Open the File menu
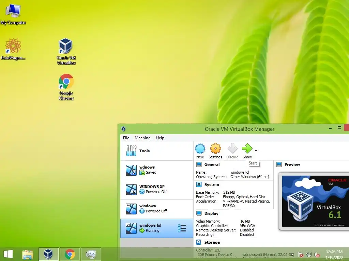The image size is (349, 261). 126,138
